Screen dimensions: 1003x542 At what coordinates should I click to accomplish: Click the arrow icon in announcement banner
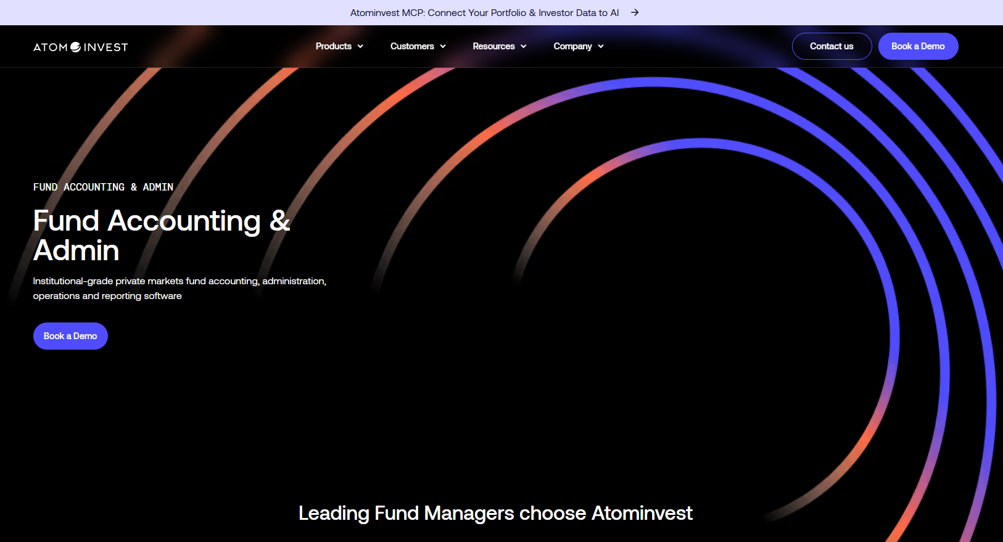[x=635, y=12]
